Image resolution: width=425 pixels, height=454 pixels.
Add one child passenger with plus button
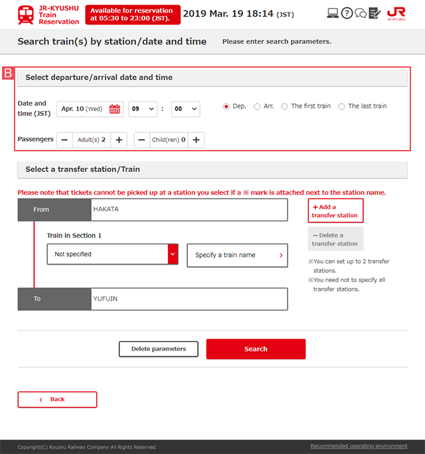(x=196, y=140)
